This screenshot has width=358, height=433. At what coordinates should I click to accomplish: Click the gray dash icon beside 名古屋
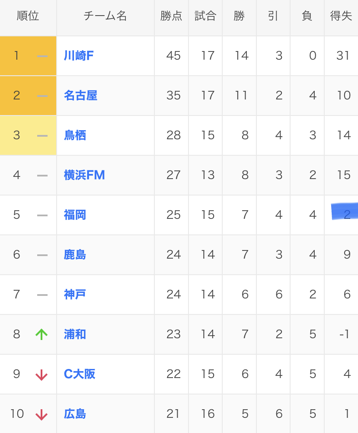tap(42, 96)
